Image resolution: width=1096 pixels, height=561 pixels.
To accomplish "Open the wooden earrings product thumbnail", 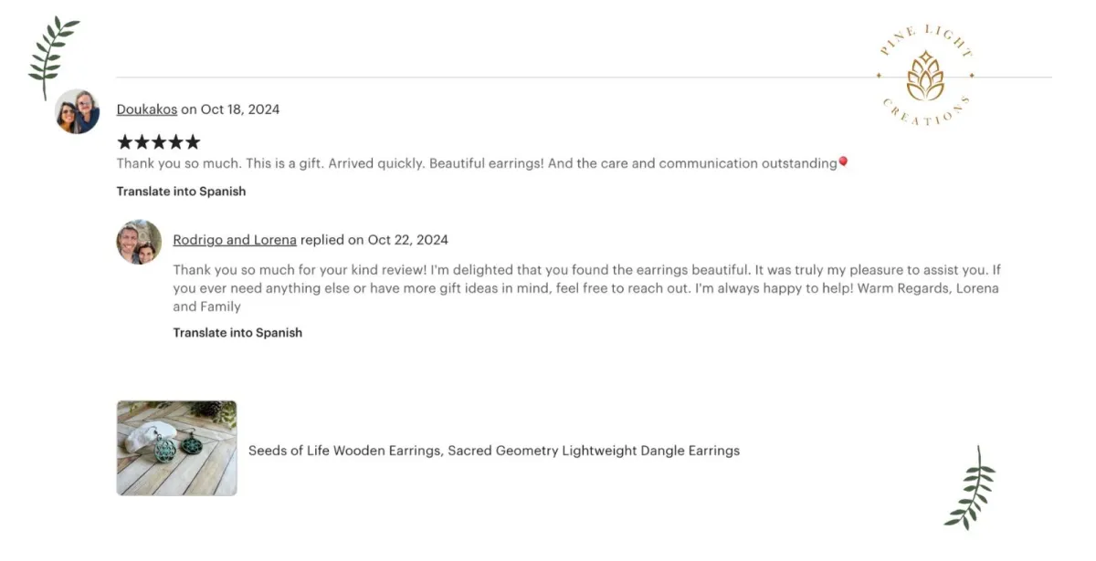I will click(x=177, y=448).
